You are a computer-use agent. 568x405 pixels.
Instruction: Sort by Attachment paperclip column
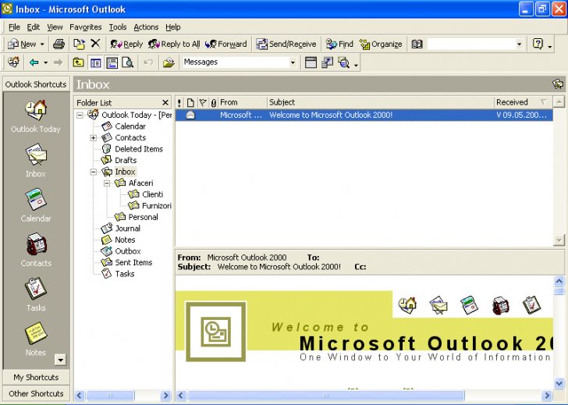pyautogui.click(x=214, y=102)
